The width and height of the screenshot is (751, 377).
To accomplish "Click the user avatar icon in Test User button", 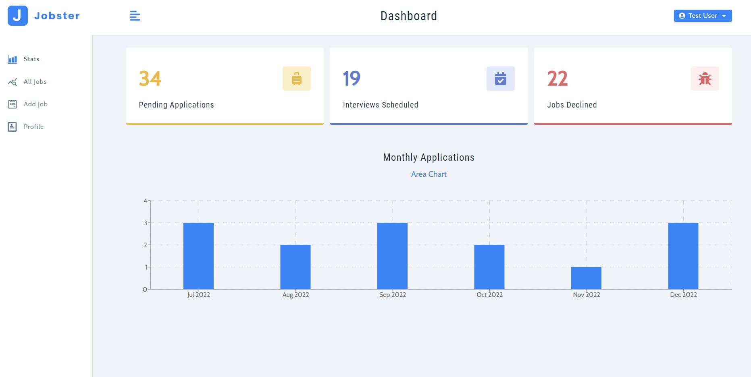I will (682, 16).
